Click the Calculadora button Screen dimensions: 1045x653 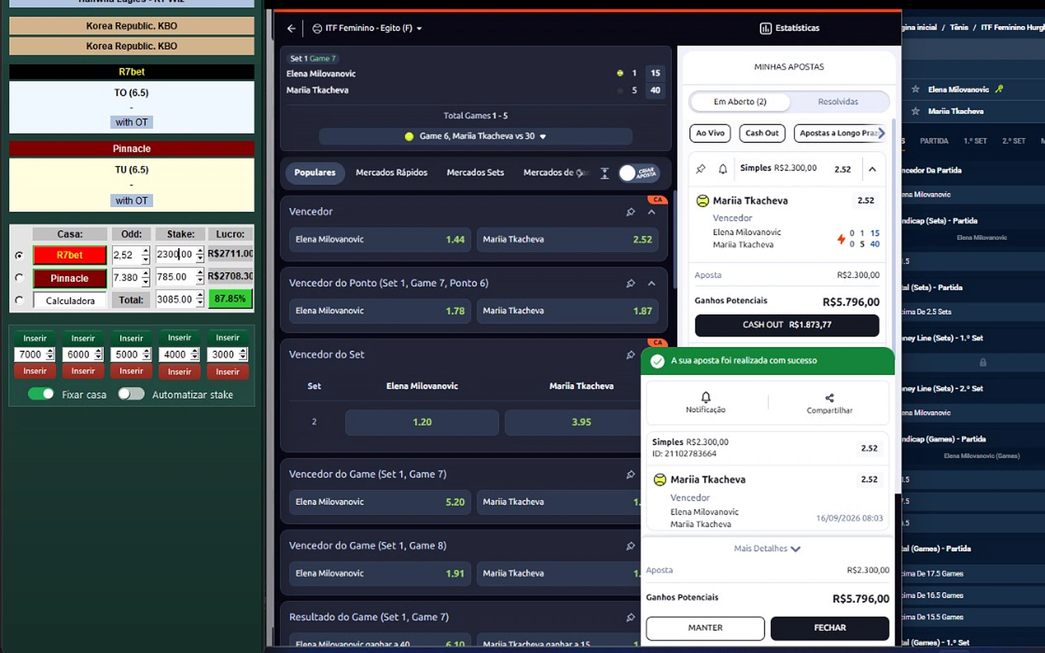70,300
